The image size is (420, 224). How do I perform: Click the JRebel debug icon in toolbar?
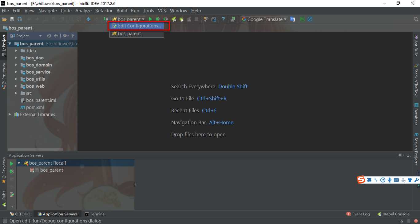pyautogui.click(x=181, y=19)
